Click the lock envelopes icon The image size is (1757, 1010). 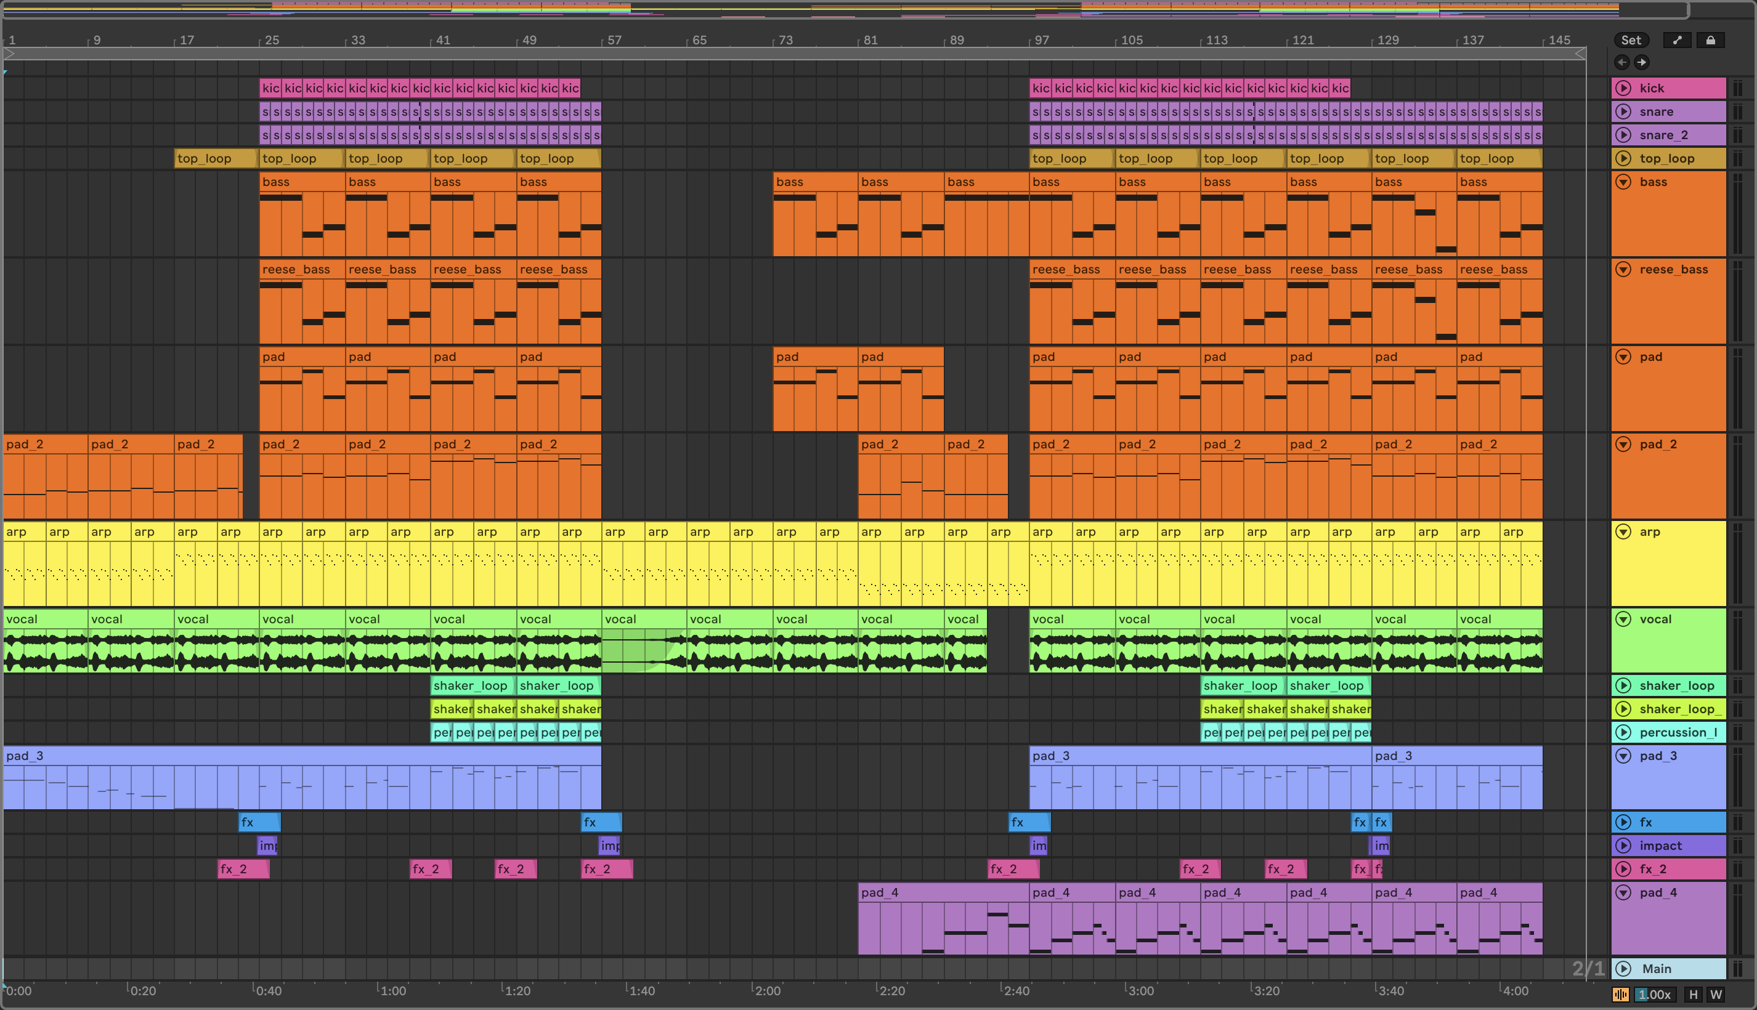(x=1711, y=40)
